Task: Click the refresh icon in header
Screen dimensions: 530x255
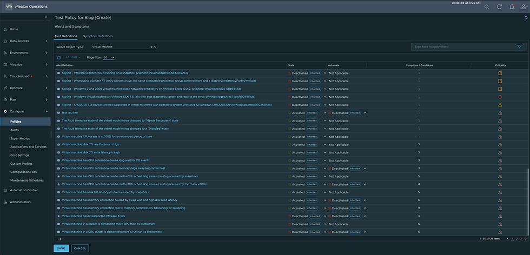Action: (499, 7)
